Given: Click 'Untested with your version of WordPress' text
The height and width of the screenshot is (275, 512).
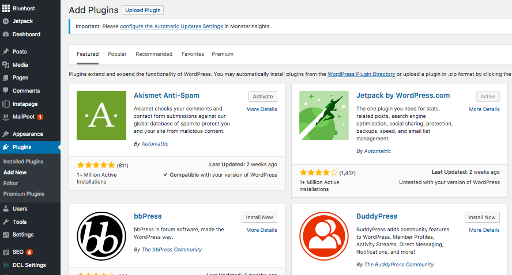Looking at the screenshot, I should [x=449, y=182].
